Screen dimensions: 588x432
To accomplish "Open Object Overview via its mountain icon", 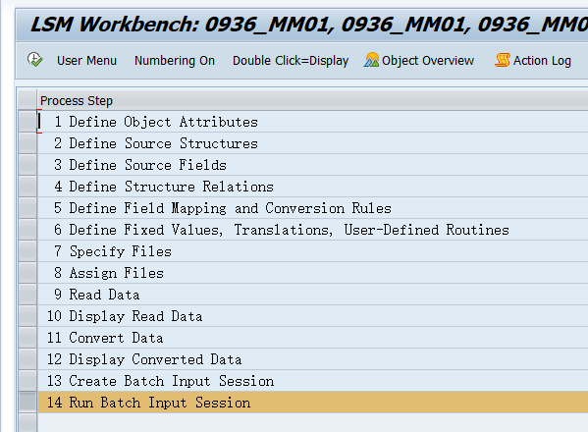I will click(371, 60).
